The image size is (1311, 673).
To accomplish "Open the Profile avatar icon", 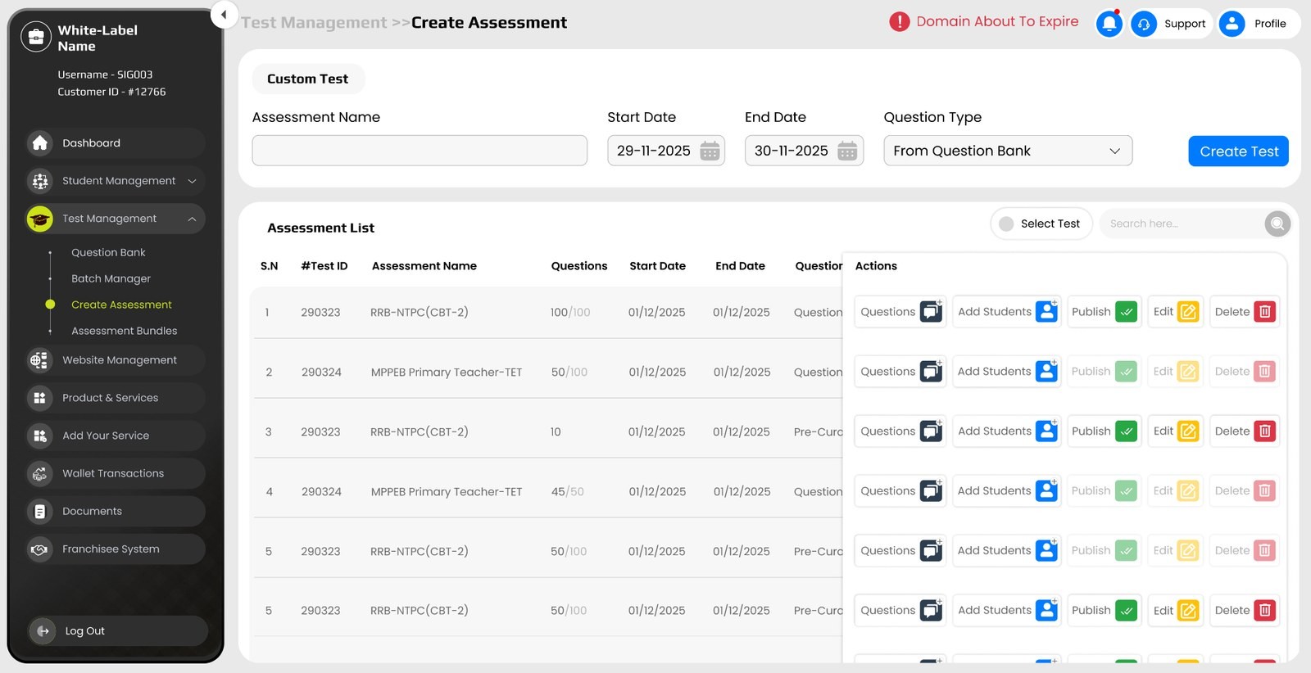I will point(1232,24).
